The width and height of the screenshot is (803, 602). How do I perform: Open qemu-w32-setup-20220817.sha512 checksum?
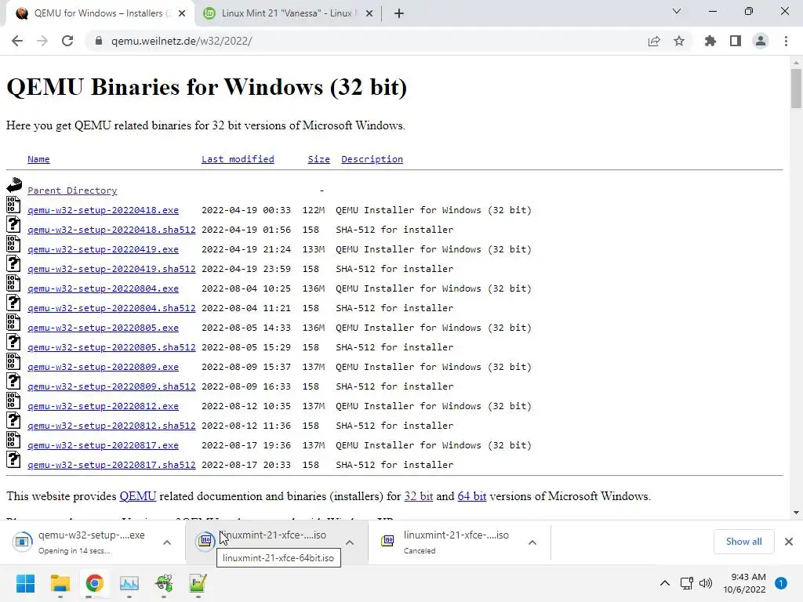[111, 465]
